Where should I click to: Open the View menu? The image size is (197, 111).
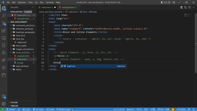pyautogui.click(x=30, y=2)
